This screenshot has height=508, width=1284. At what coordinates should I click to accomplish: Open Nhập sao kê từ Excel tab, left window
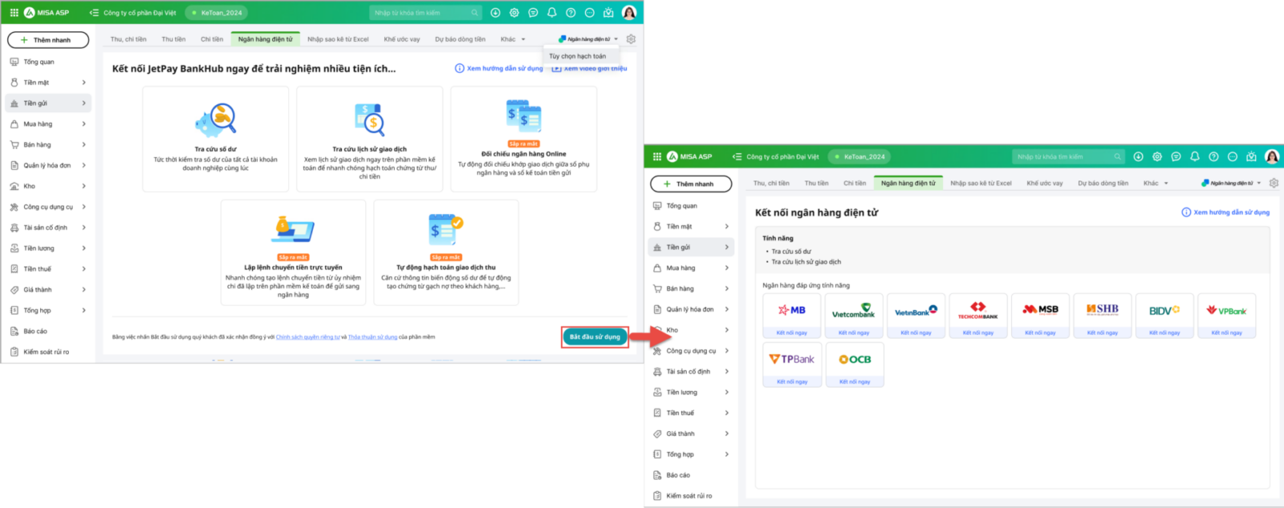pos(338,39)
